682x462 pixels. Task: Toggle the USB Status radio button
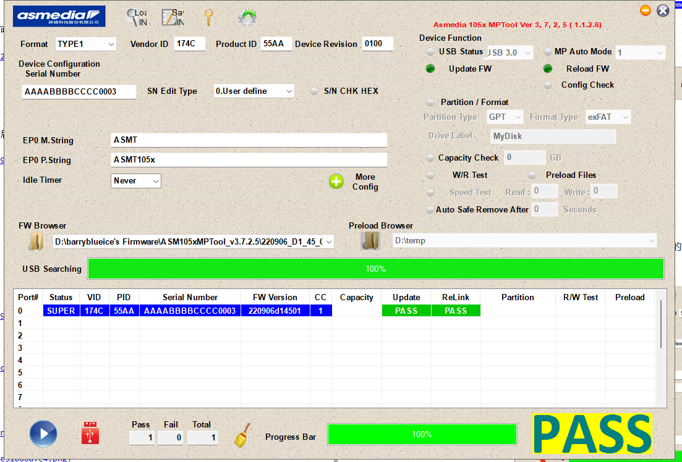pyautogui.click(x=430, y=52)
